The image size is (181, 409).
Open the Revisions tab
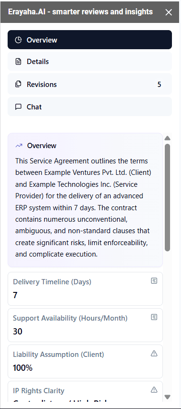(90, 84)
